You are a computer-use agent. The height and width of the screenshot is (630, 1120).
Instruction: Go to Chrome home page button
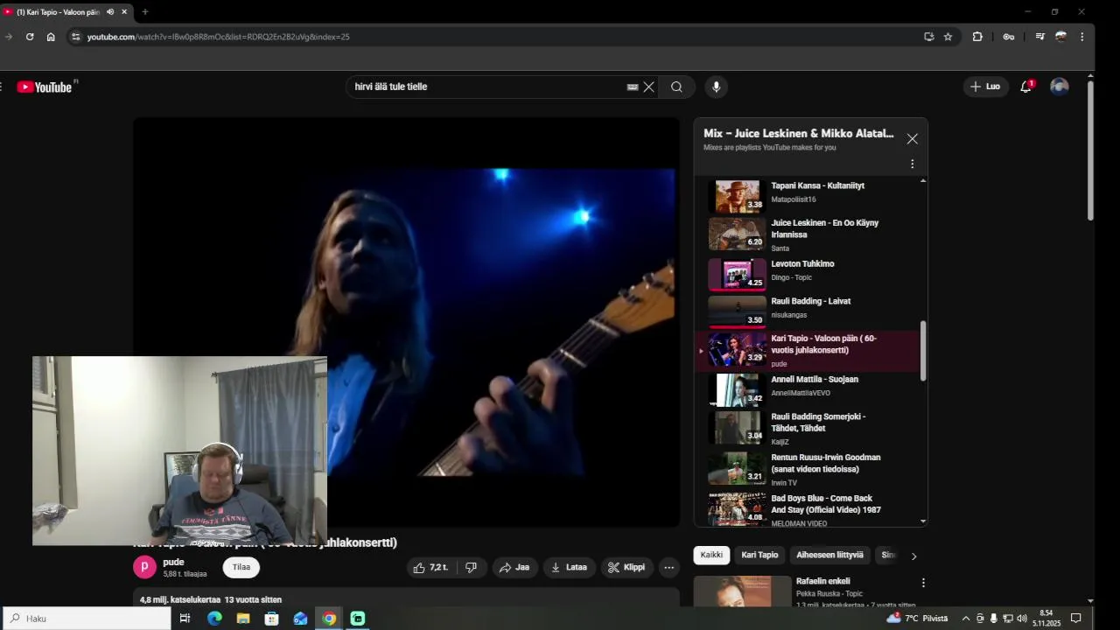(51, 37)
